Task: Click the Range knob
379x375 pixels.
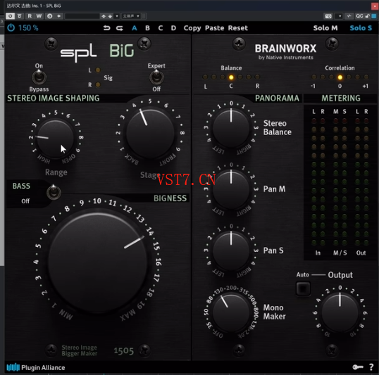Action: tap(56, 139)
